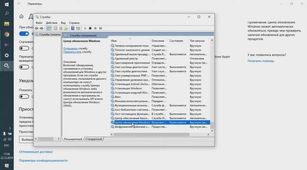
Task: Open the Файл menu in Services
Action: [x=39, y=23]
